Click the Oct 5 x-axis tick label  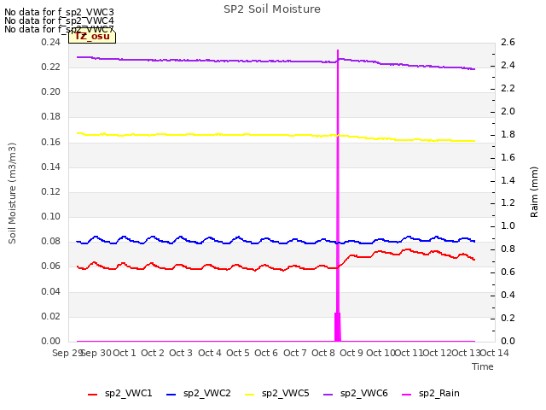click(x=238, y=353)
